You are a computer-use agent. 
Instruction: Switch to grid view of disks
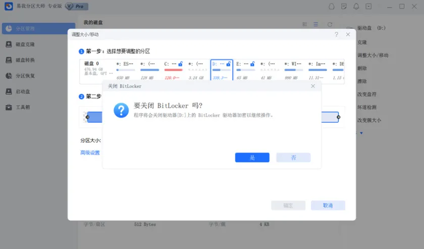(305, 24)
